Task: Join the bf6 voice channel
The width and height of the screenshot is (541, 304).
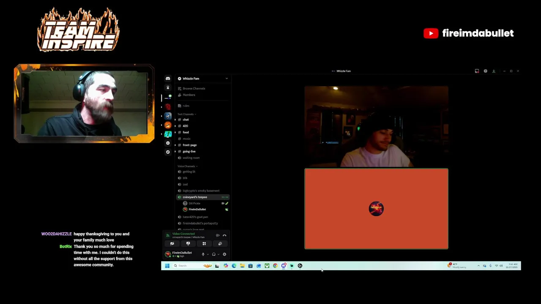Action: pos(203,178)
